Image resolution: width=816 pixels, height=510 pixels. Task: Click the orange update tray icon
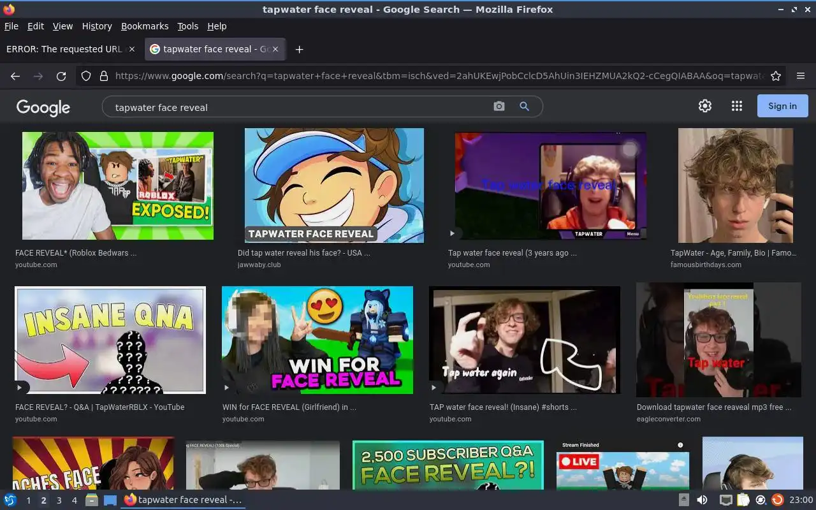click(777, 500)
